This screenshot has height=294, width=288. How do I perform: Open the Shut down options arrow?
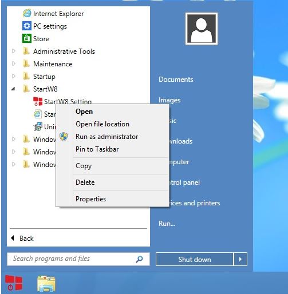(x=240, y=259)
